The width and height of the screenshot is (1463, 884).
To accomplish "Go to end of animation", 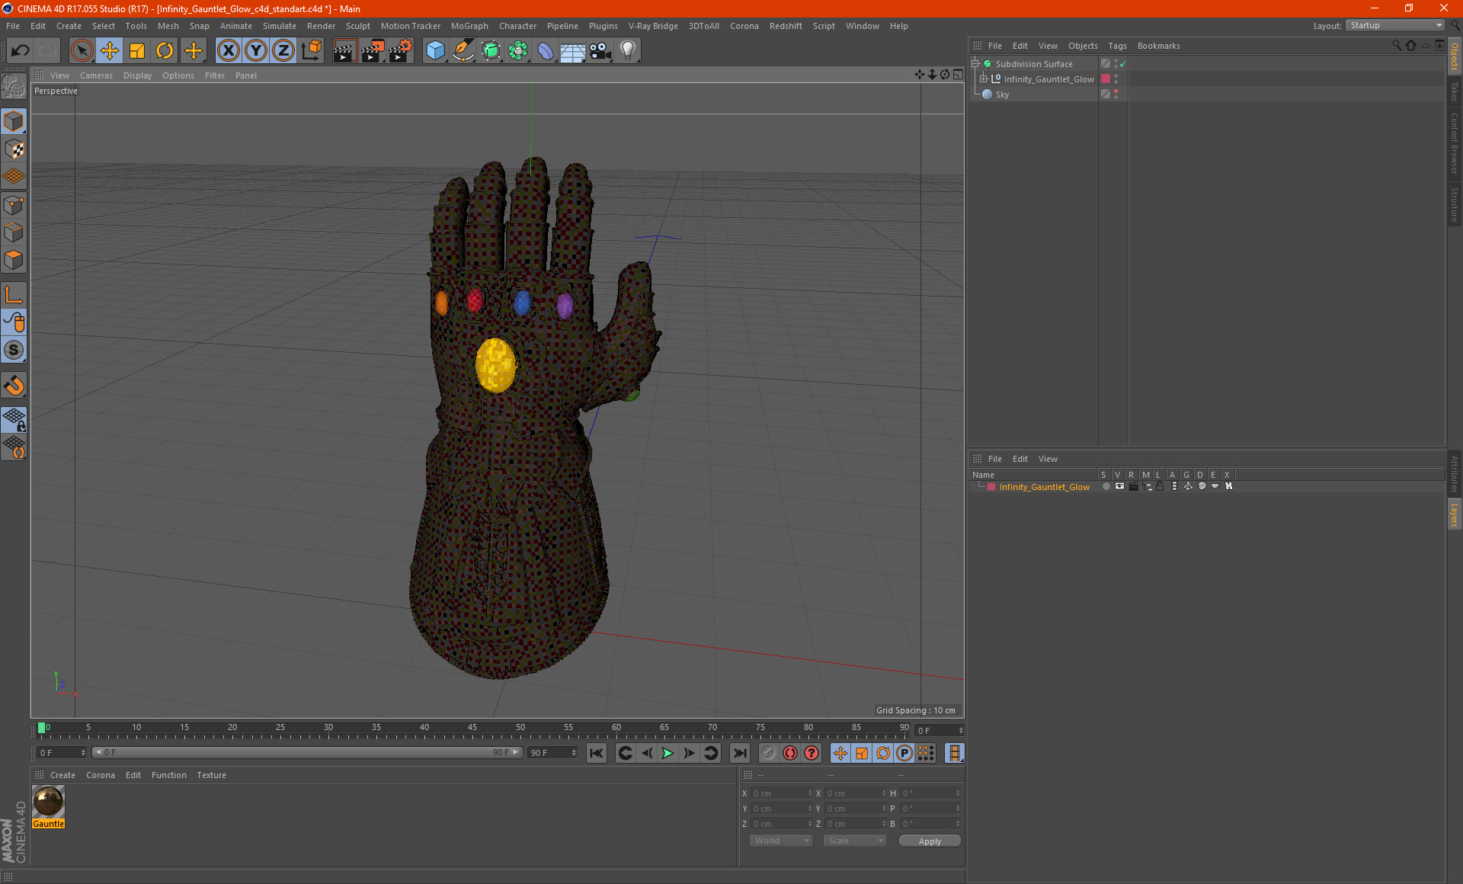I will coord(739,753).
